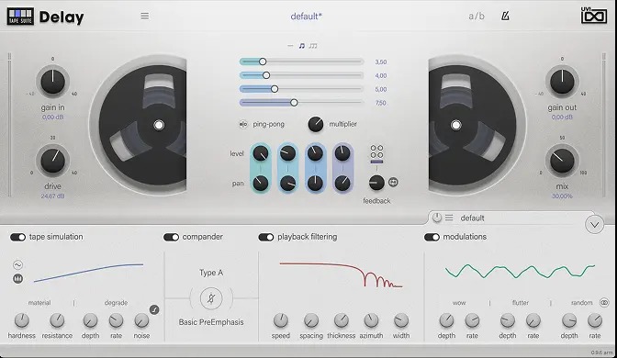This screenshot has width=617, height=358.
Task: Click the Basic PreEmphasis selector
Action: [x=211, y=322]
